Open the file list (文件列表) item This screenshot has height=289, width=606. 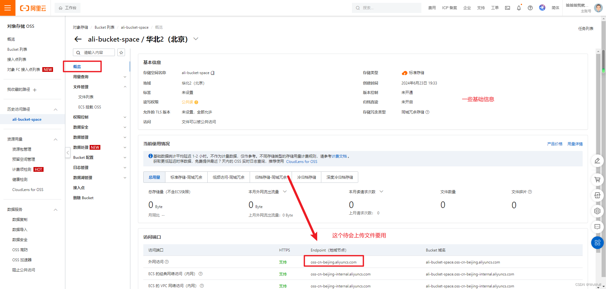point(86,97)
